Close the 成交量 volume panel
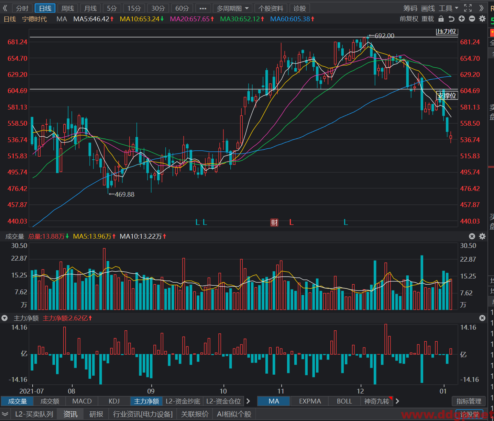 pos(472,236)
